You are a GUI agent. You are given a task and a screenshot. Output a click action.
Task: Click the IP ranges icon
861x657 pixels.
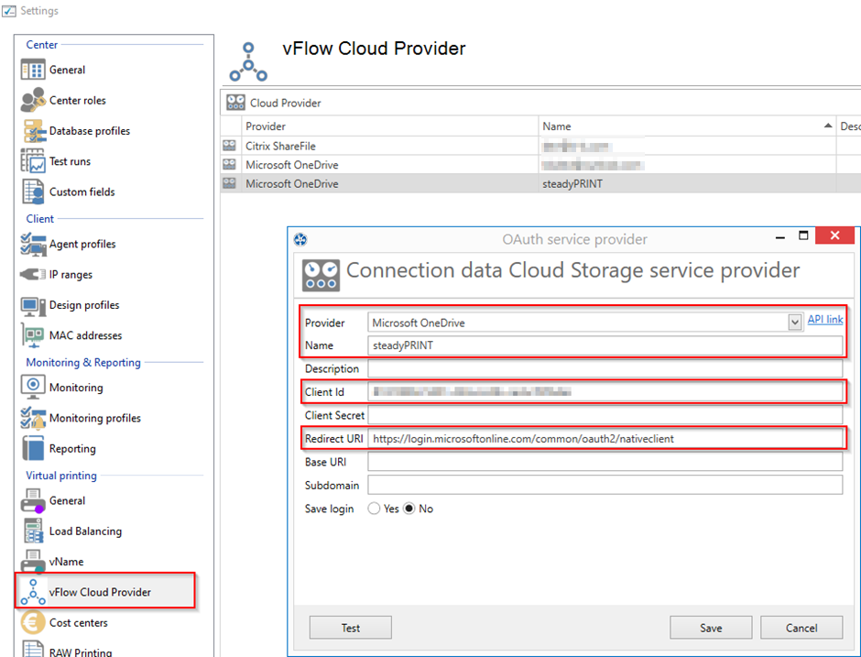[x=33, y=274]
